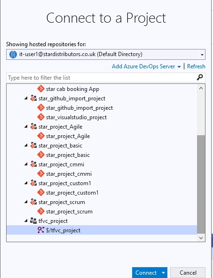Click Git repo icon for star cab booking App
The image size is (213, 278).
tap(41, 89)
